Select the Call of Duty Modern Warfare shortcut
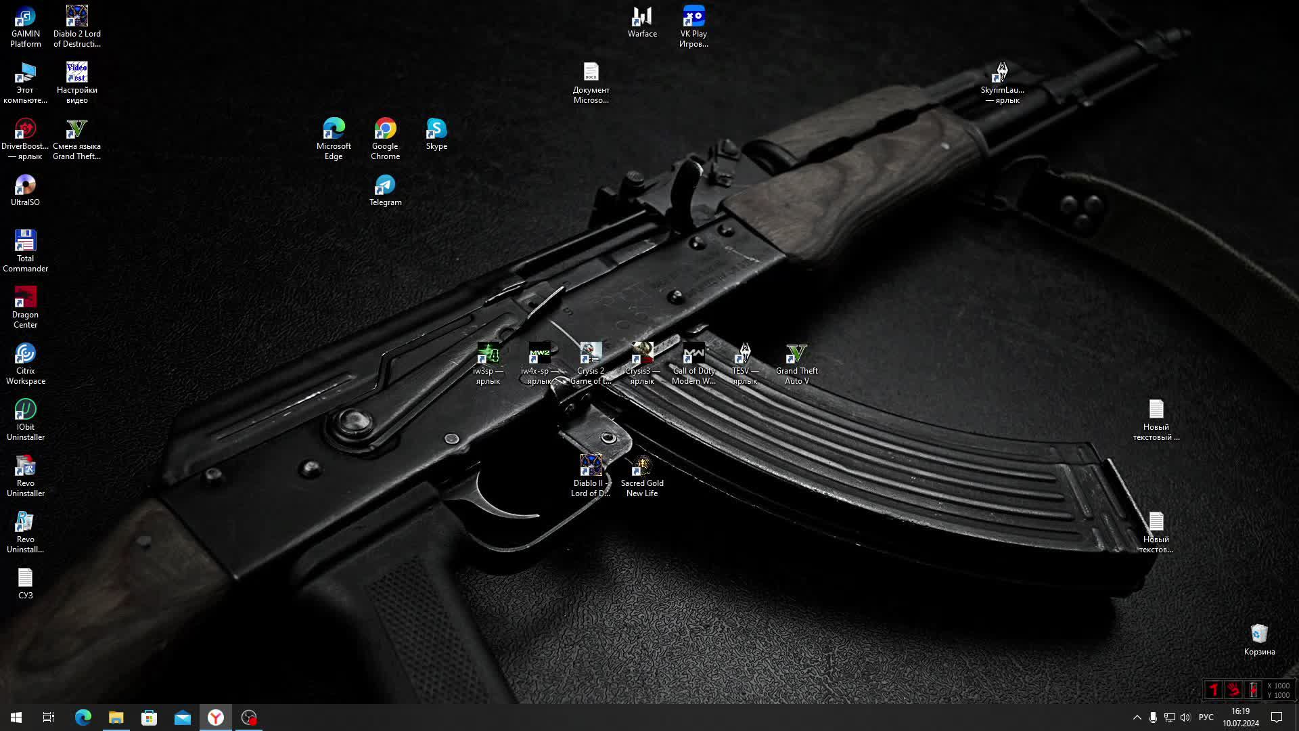Screen dimensions: 1299x731 (x=693, y=364)
